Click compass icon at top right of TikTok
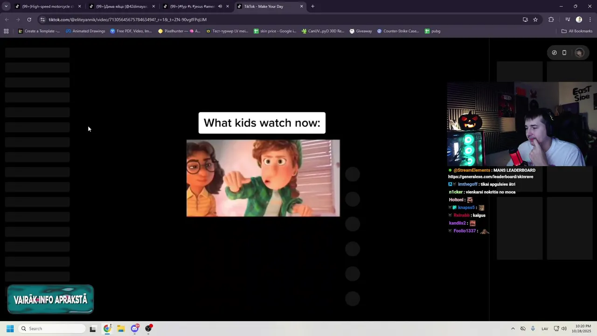 pyautogui.click(x=554, y=53)
